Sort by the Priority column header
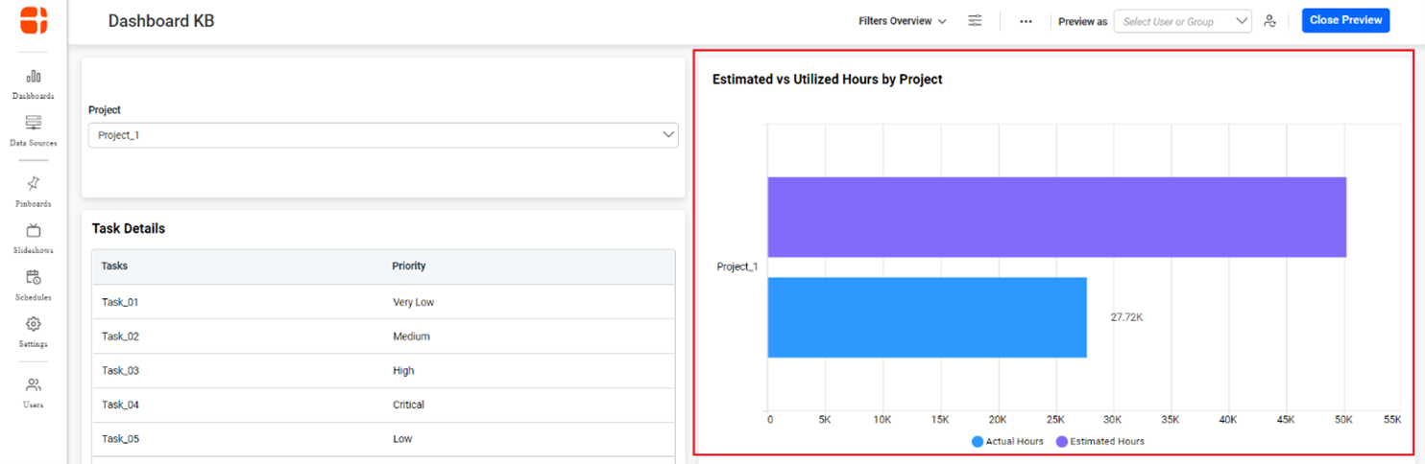 [409, 266]
